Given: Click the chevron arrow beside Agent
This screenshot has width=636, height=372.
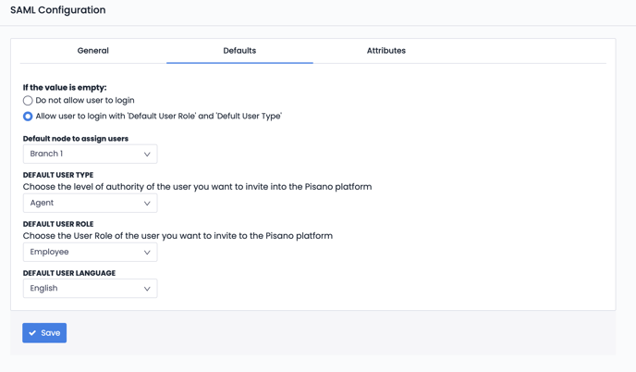Looking at the screenshot, I should pyautogui.click(x=147, y=204).
